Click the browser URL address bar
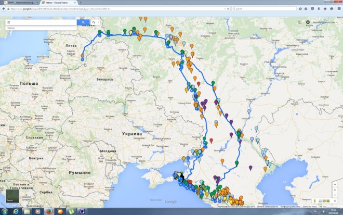 (x=116, y=9)
